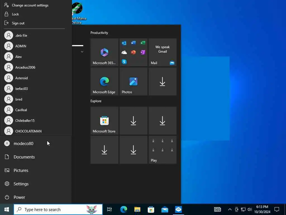The height and width of the screenshot is (215, 286).
Task: Open the Microsoft Store tile
Action: 104,121
